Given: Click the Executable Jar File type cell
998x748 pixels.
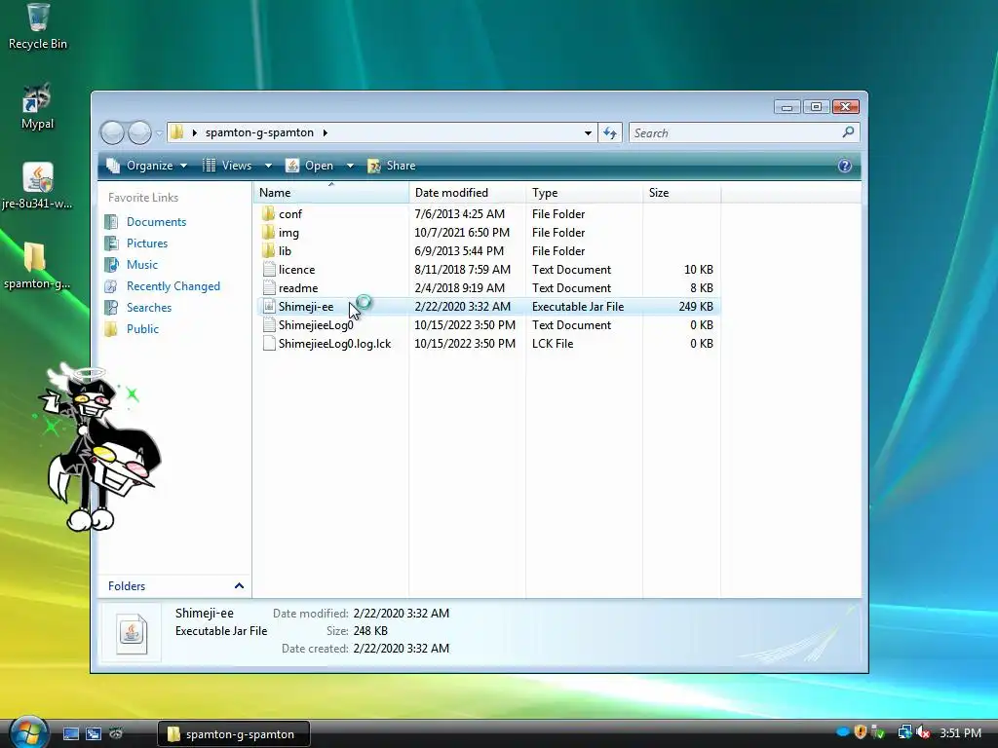Looking at the screenshot, I should pos(578,307).
